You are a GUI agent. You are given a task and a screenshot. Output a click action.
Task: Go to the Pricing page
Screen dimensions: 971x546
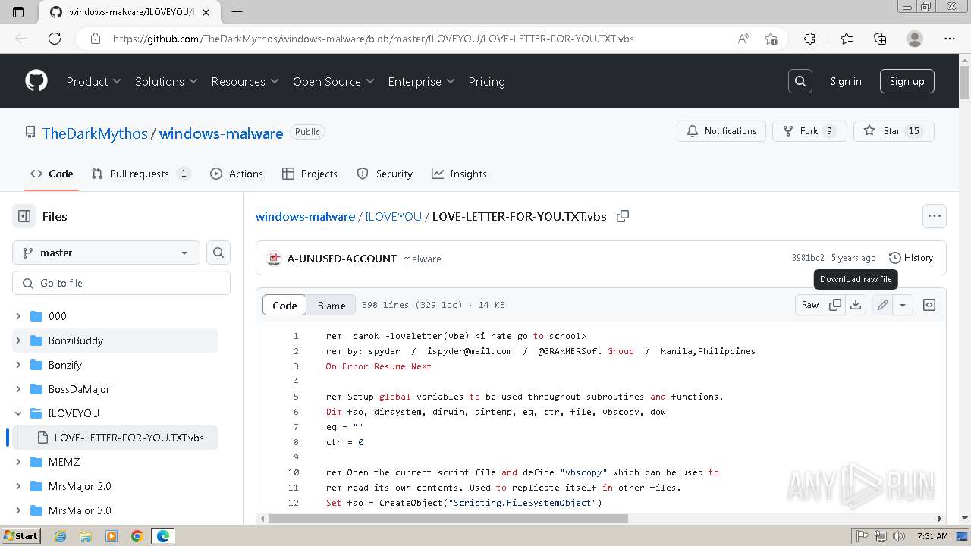(486, 81)
